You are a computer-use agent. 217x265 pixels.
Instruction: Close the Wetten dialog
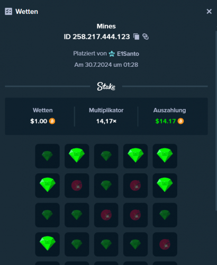(x=209, y=12)
